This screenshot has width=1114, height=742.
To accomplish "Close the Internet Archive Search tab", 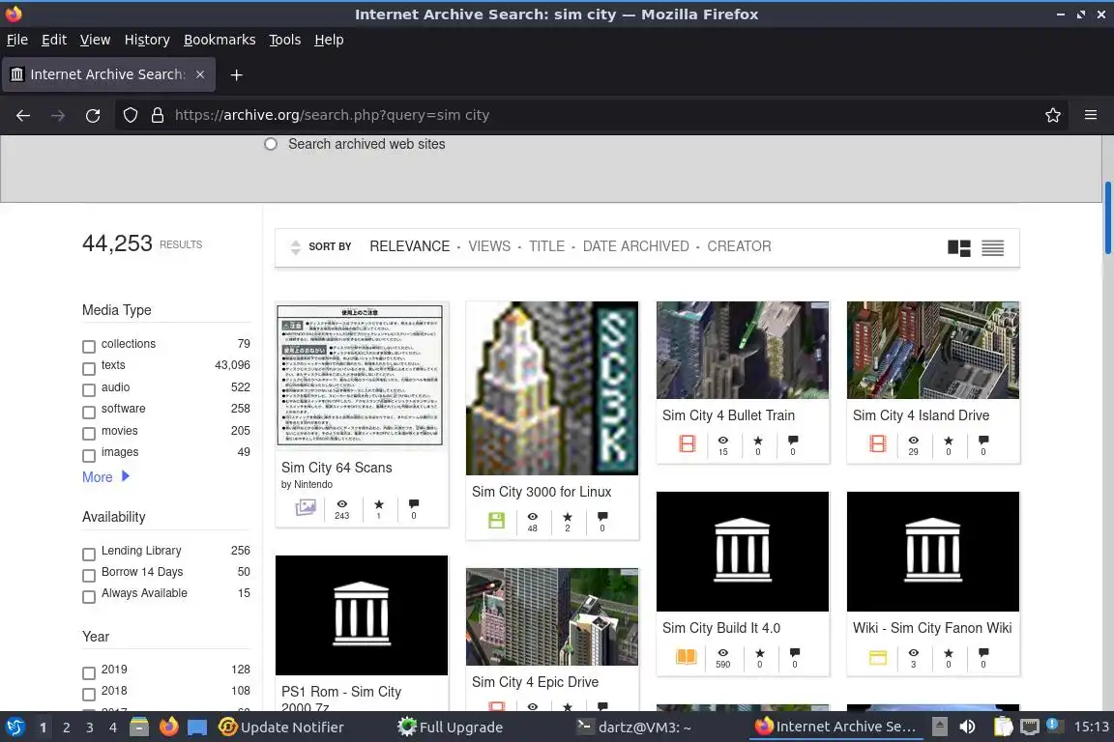I will coord(200,74).
